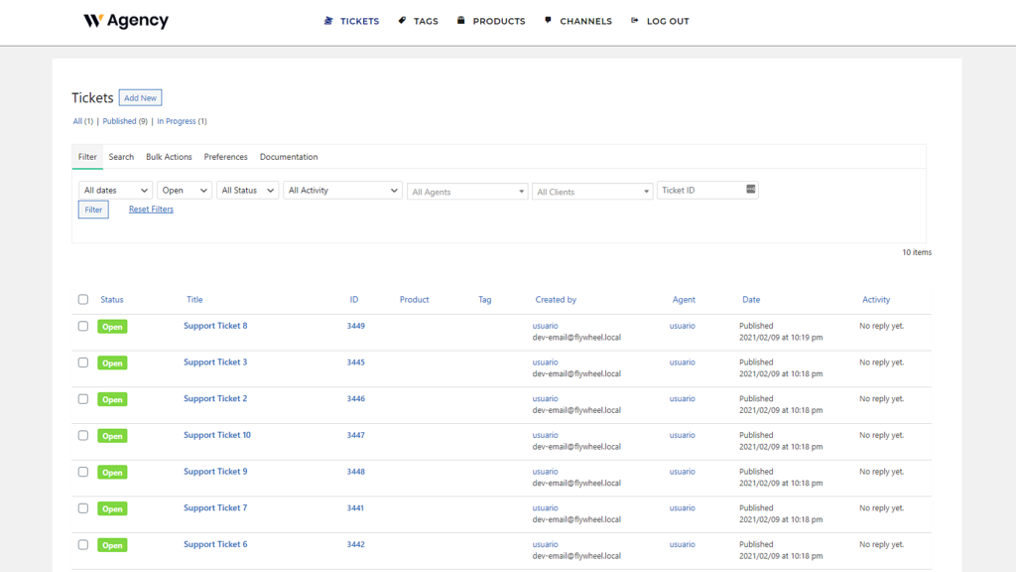
Task: Expand the All Status dropdown
Action: click(247, 190)
